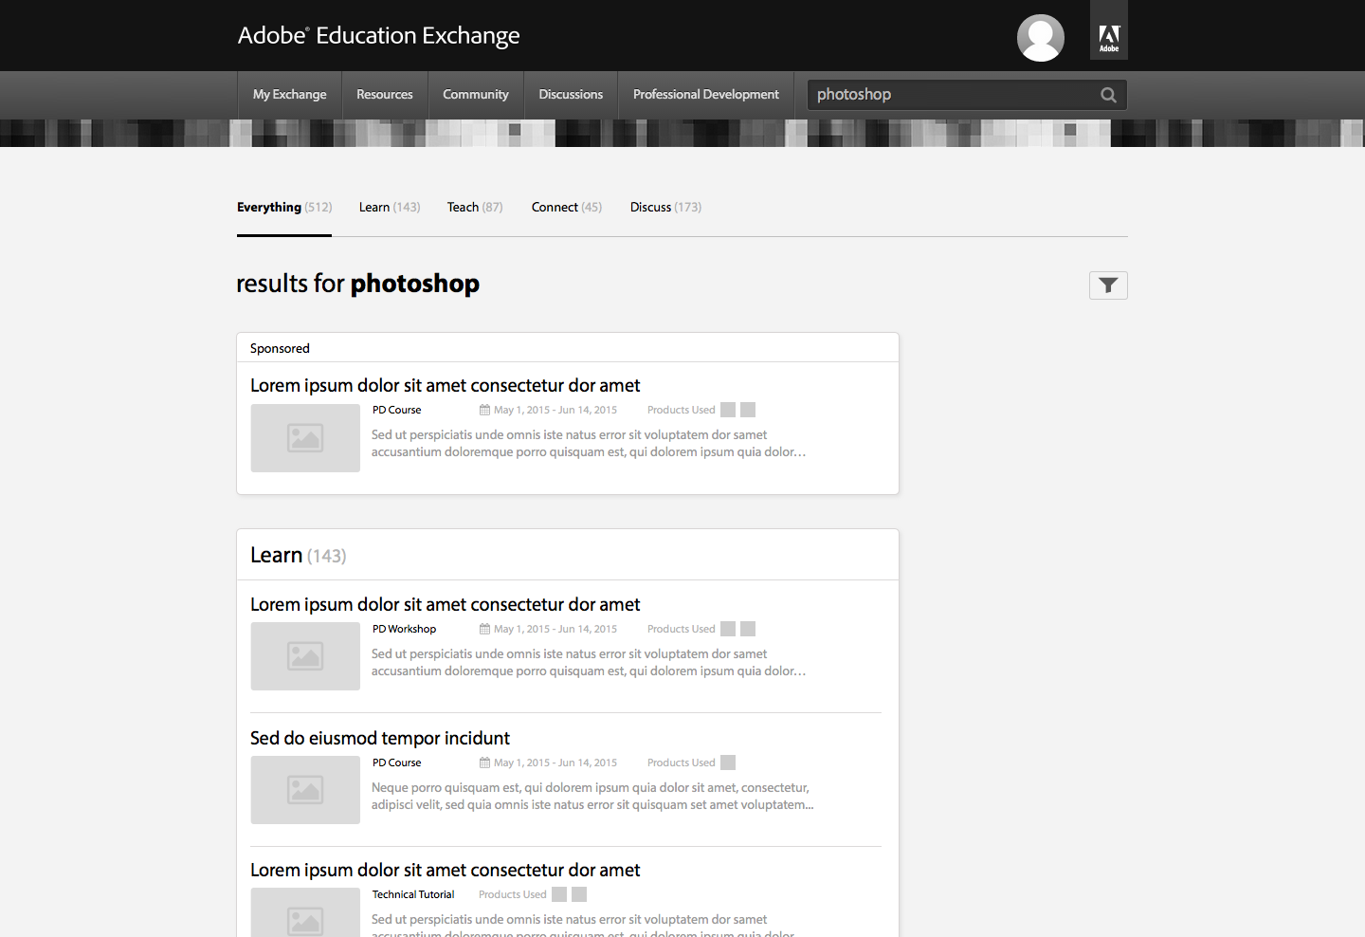The image size is (1365, 937).
Task: Open the results filter funnel button
Action: [x=1108, y=285]
